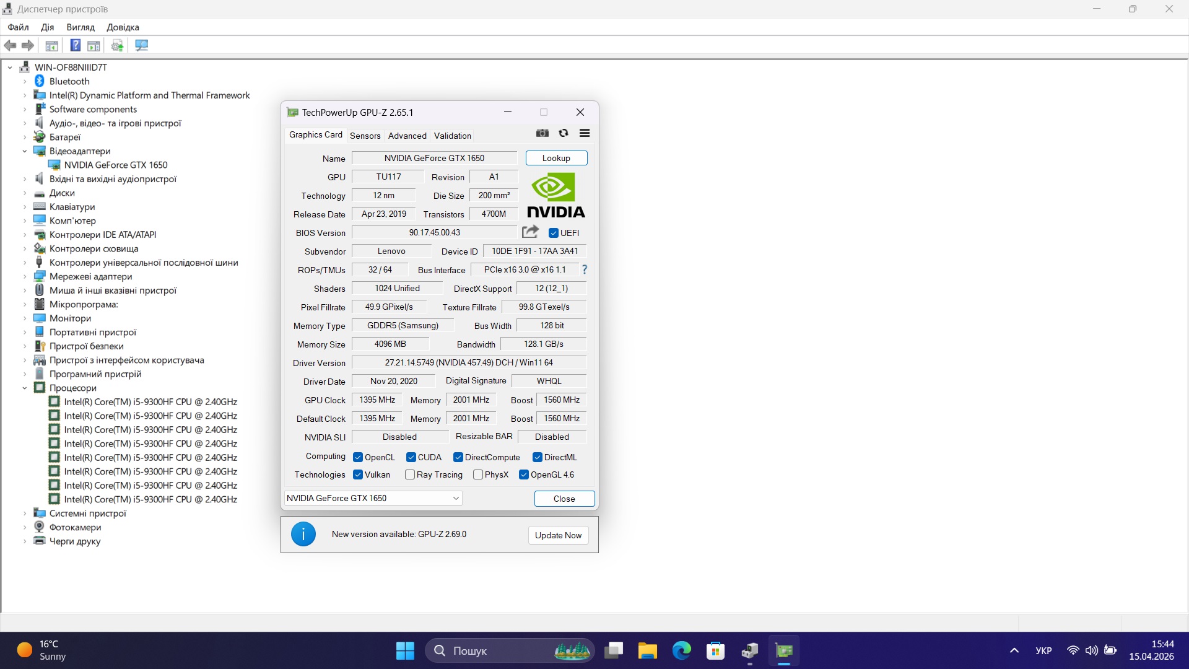Click the blue help toolbar icon

pos(75,46)
